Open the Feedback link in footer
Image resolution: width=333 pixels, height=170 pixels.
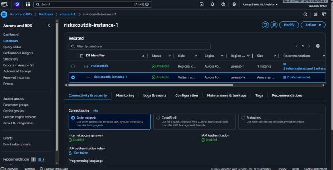point(29,169)
